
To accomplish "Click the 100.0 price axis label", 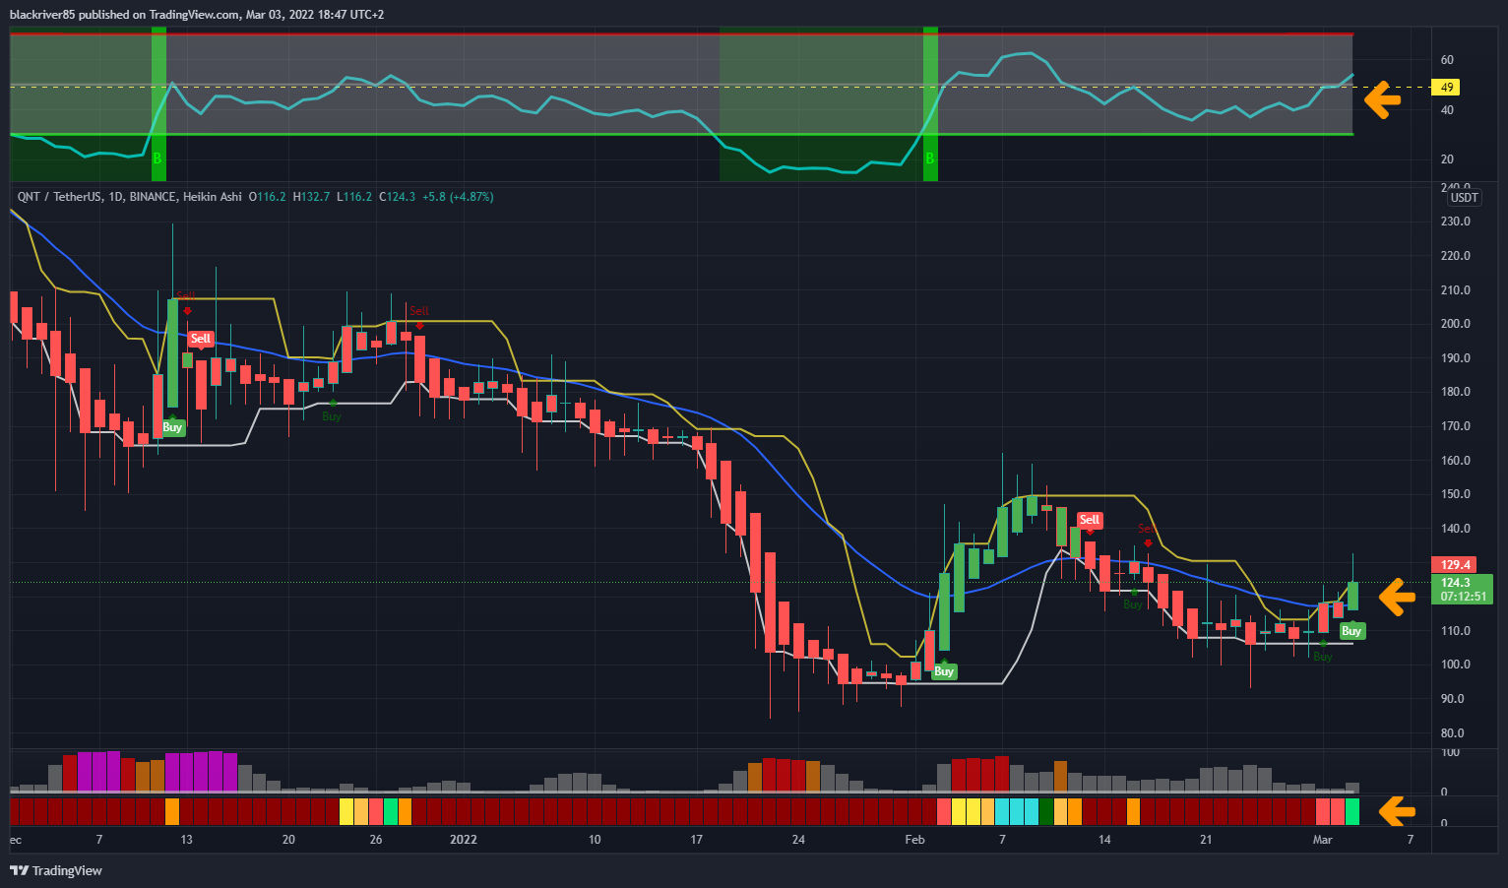I will pyautogui.click(x=1455, y=665).
